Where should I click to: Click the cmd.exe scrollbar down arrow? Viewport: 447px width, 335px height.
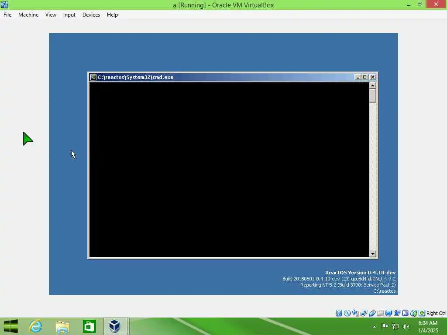click(373, 253)
